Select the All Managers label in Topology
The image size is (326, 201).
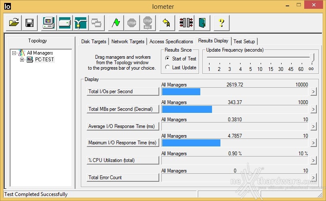pos(40,53)
